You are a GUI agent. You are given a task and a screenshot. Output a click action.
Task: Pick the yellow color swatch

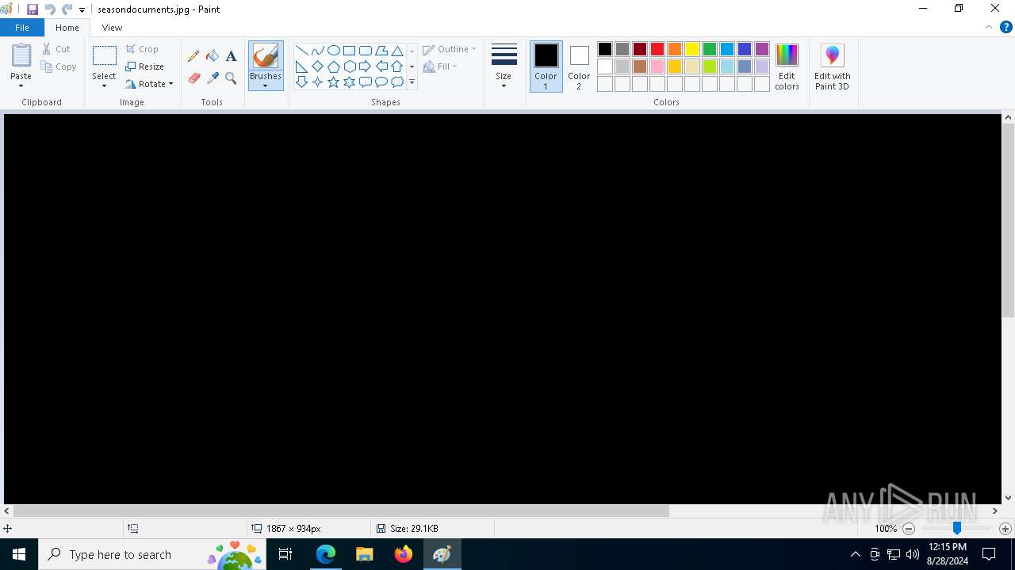click(692, 49)
